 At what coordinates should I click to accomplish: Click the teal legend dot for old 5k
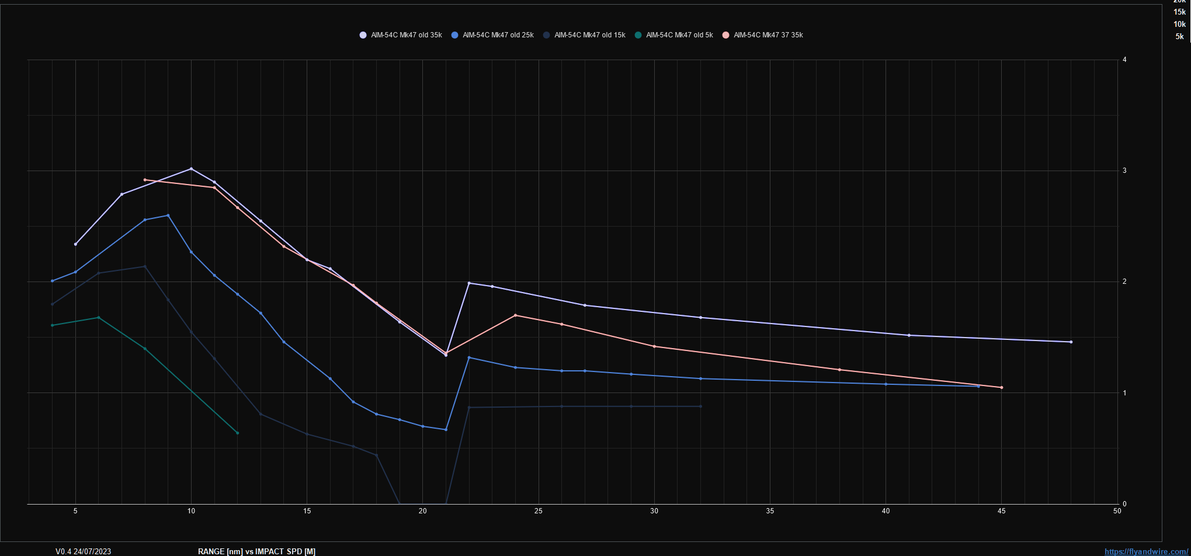pos(638,35)
